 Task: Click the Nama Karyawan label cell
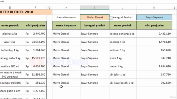click(x=66, y=17)
